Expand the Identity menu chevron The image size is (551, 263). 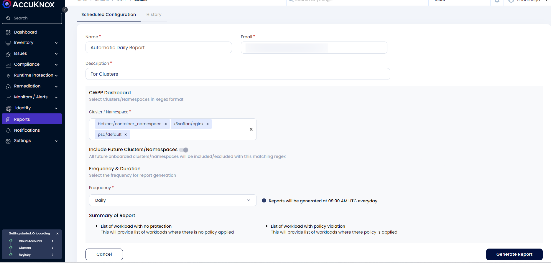pyautogui.click(x=56, y=108)
